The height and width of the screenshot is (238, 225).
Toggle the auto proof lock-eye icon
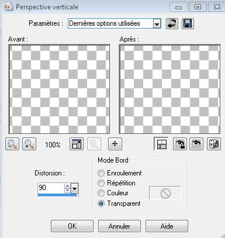[x=179, y=144]
